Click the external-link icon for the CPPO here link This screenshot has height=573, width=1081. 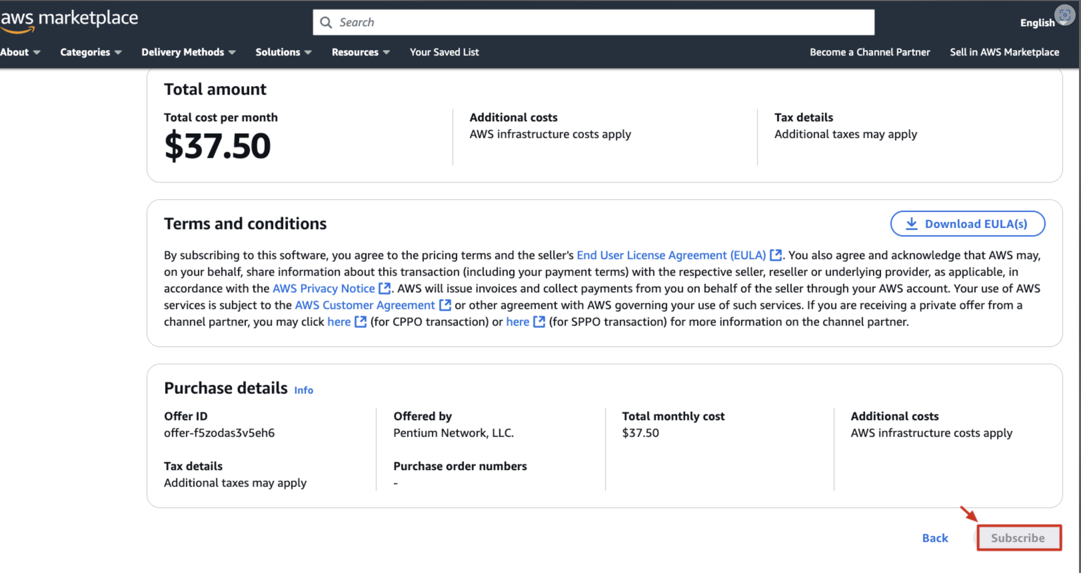pyautogui.click(x=361, y=322)
